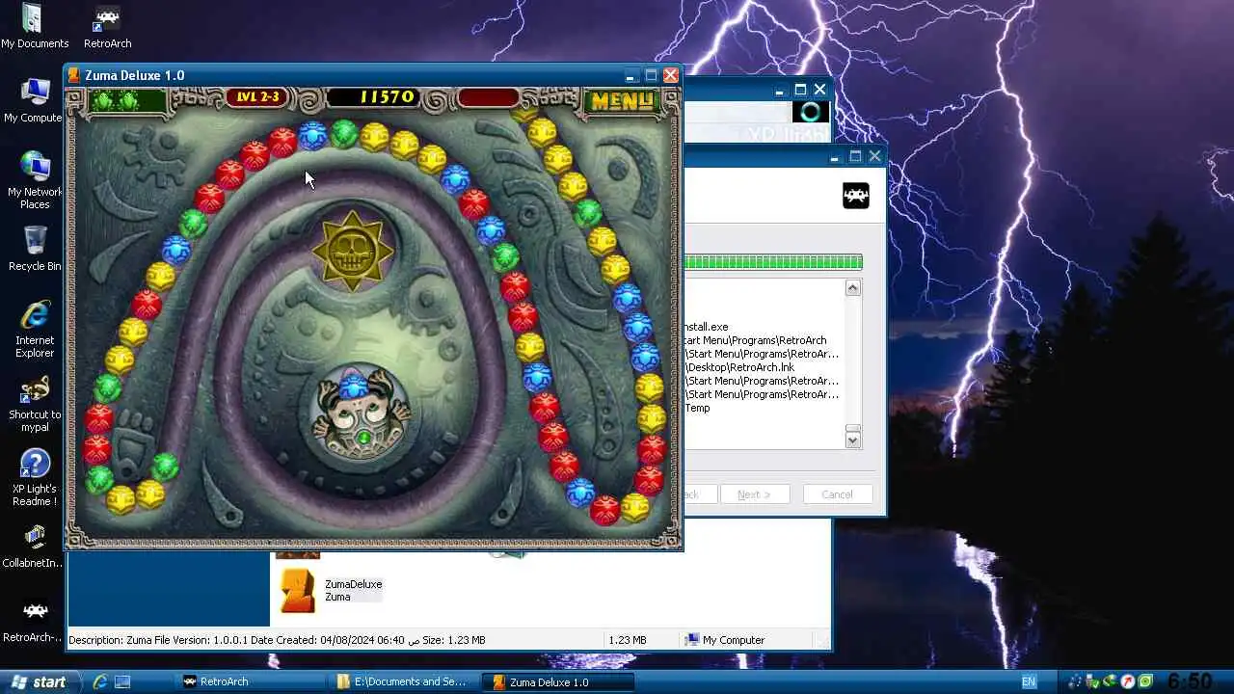Maximize the RetroArch installer window
Viewport: 1234px width, 694px height.
(x=854, y=156)
